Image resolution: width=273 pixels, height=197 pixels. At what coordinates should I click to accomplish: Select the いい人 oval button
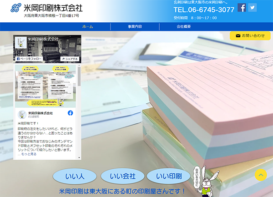pos(75,176)
